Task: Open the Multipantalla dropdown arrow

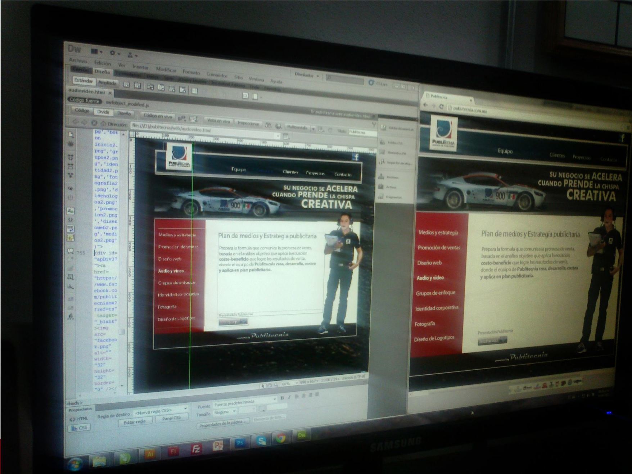Action: [313, 129]
